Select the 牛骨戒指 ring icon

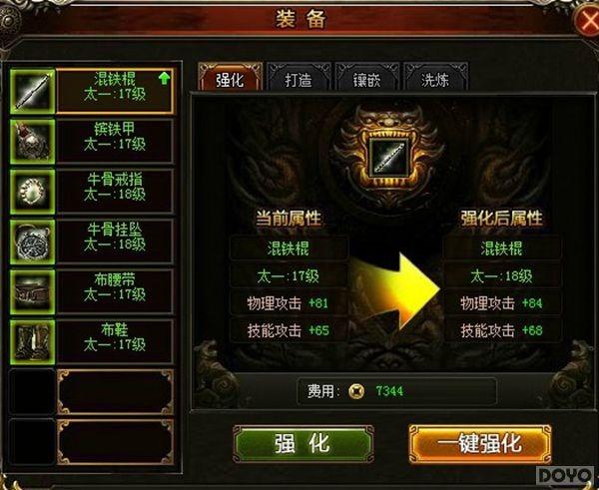point(33,192)
